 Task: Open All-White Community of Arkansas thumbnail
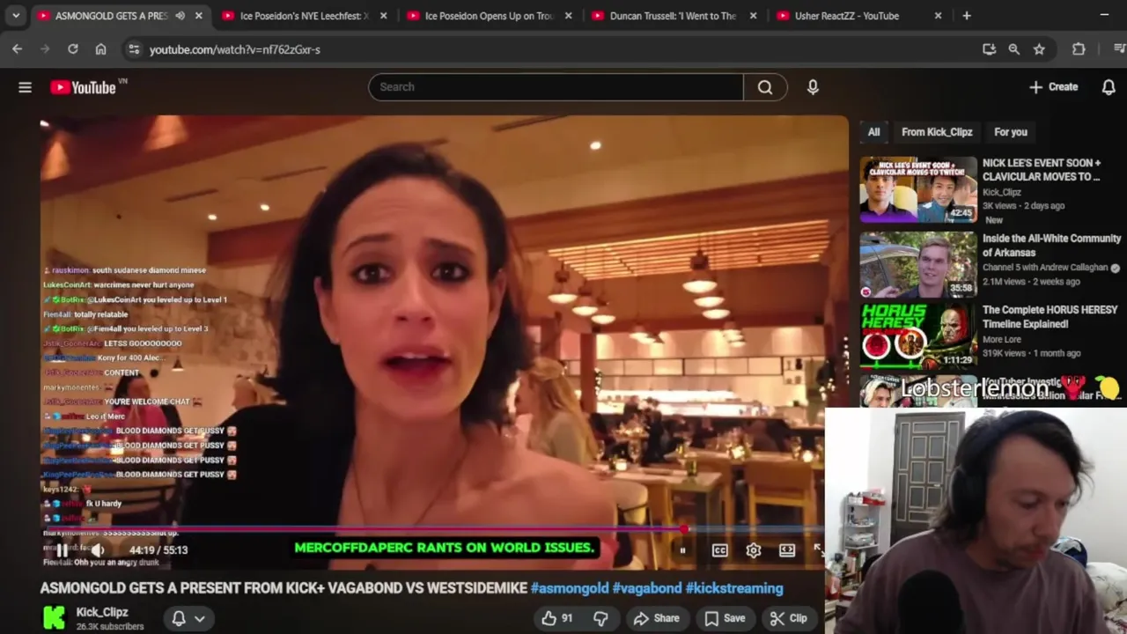[918, 265]
